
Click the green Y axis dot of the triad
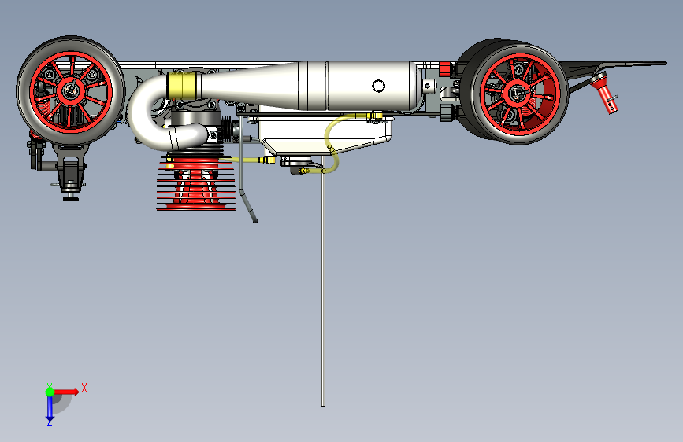point(50,392)
